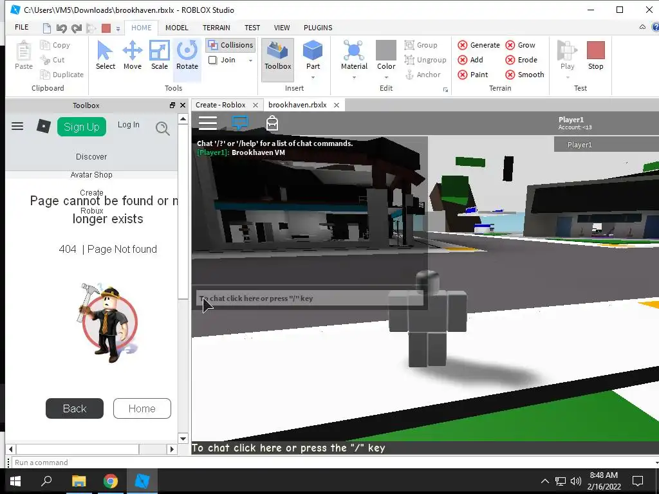Switch to the MODEL ribbon tab

point(176,28)
